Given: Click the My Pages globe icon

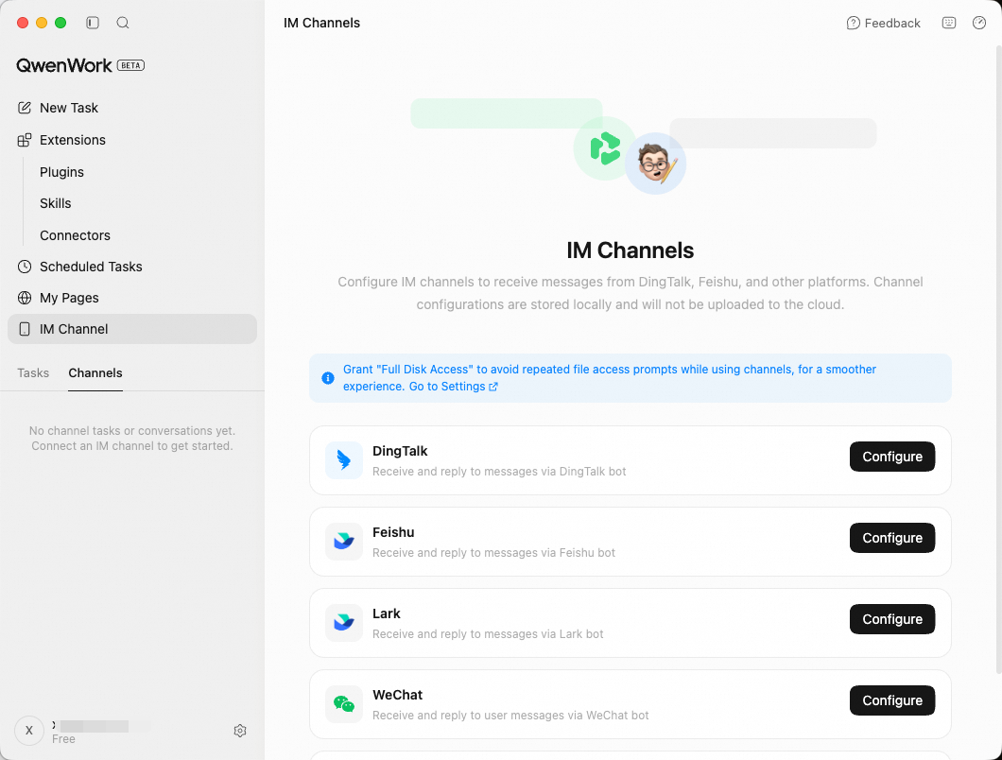Looking at the screenshot, I should click(25, 298).
